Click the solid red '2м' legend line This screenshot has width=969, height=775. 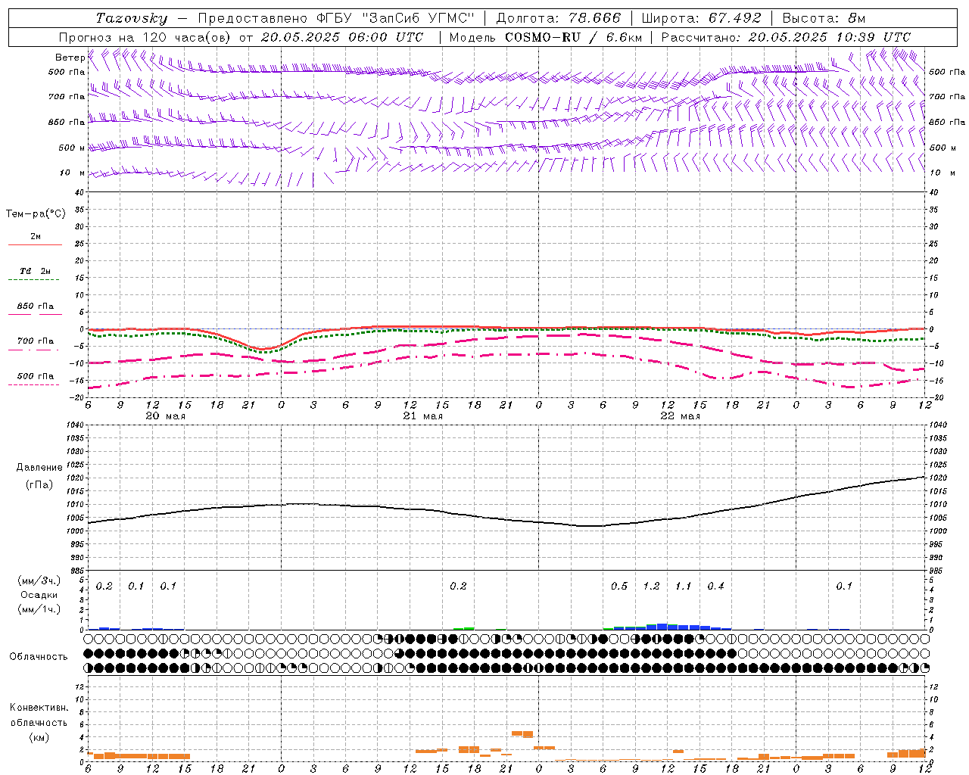pyautogui.click(x=35, y=244)
